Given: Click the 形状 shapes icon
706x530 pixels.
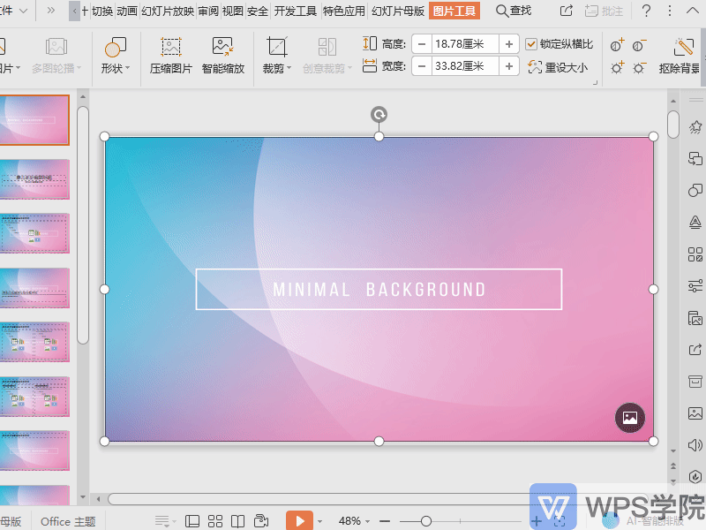Looking at the screenshot, I should 115,47.
